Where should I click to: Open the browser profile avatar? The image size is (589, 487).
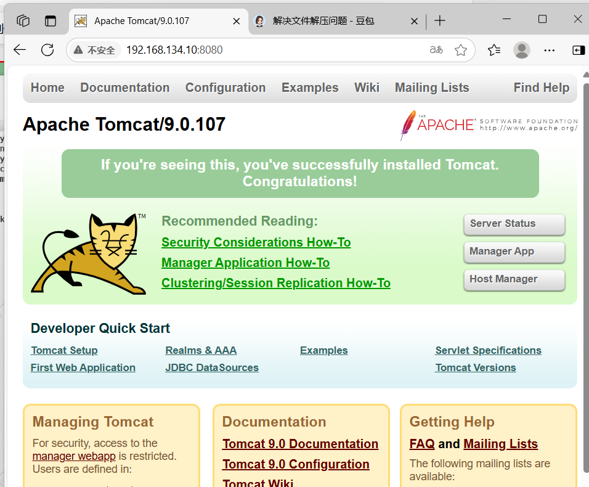[x=522, y=49]
